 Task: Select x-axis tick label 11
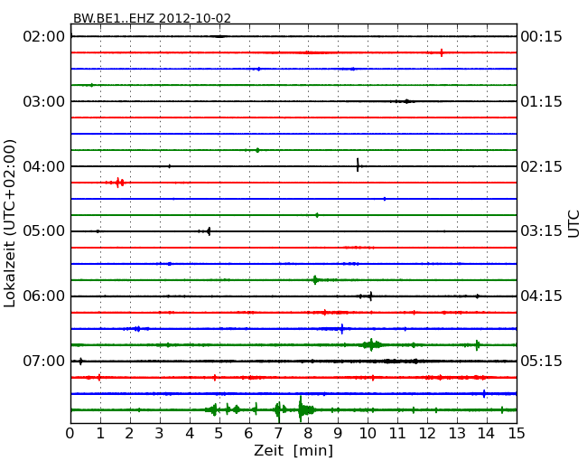(397, 434)
